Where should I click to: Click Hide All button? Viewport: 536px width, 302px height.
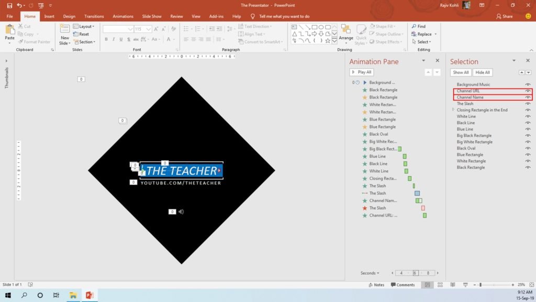pyautogui.click(x=482, y=72)
